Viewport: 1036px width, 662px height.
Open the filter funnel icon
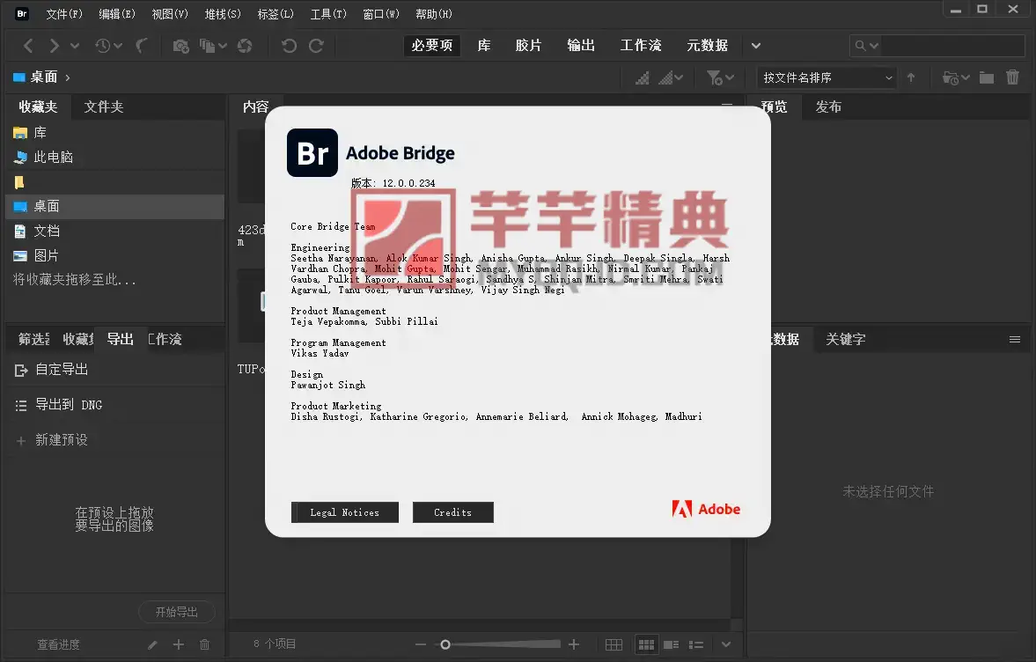(716, 77)
